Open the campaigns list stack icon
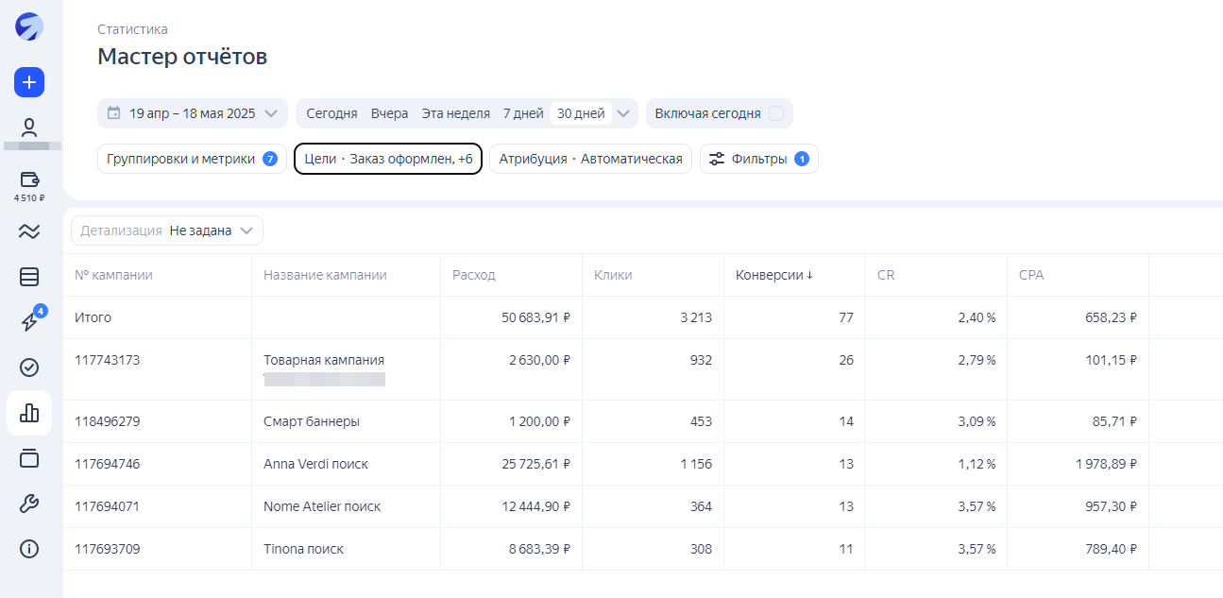 tap(29, 277)
